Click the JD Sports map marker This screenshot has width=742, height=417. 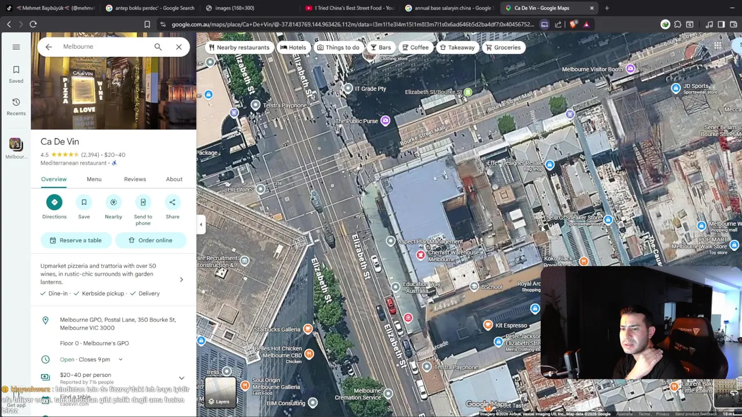[x=675, y=88]
